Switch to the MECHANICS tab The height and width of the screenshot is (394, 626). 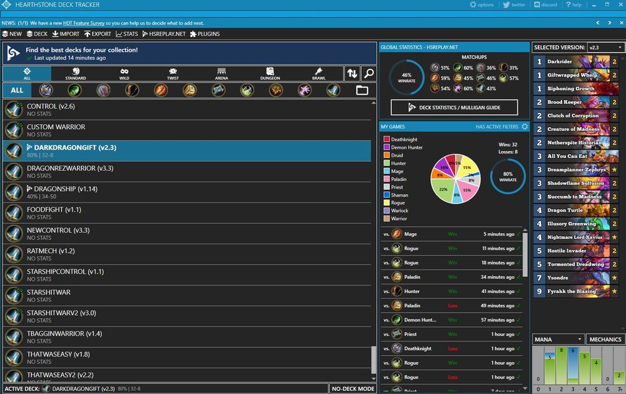605,340
